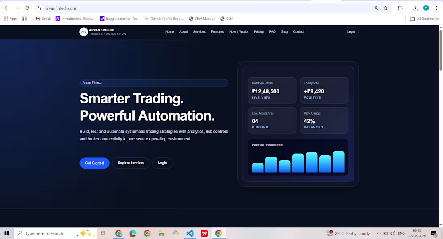Click the Login button beside Explore Services
The height and width of the screenshot is (239, 443).
point(162,163)
